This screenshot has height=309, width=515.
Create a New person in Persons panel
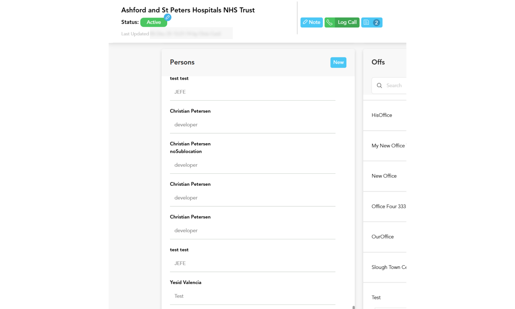click(x=338, y=62)
